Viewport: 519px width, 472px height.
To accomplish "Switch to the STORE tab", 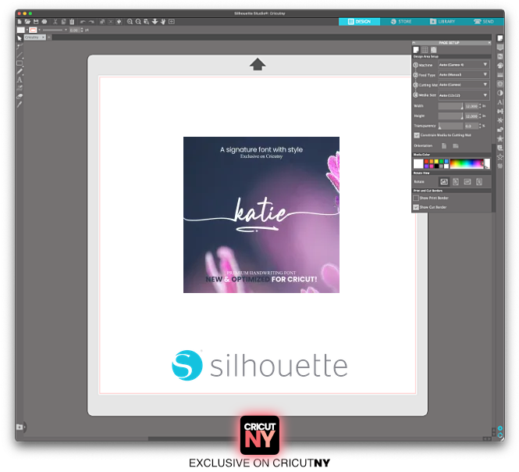I will coord(401,22).
